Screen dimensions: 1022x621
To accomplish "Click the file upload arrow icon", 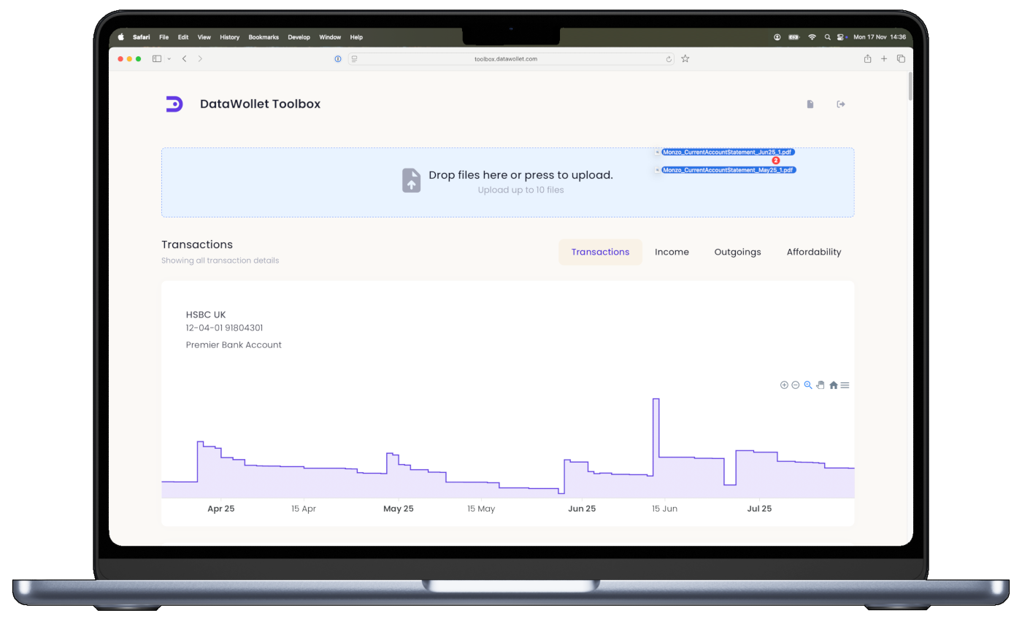I will (412, 180).
